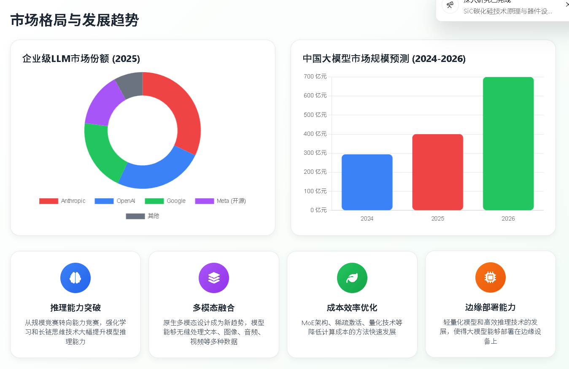The height and width of the screenshot is (369, 569).
Task: Click the 2025 x-axis label
Action: (437, 218)
